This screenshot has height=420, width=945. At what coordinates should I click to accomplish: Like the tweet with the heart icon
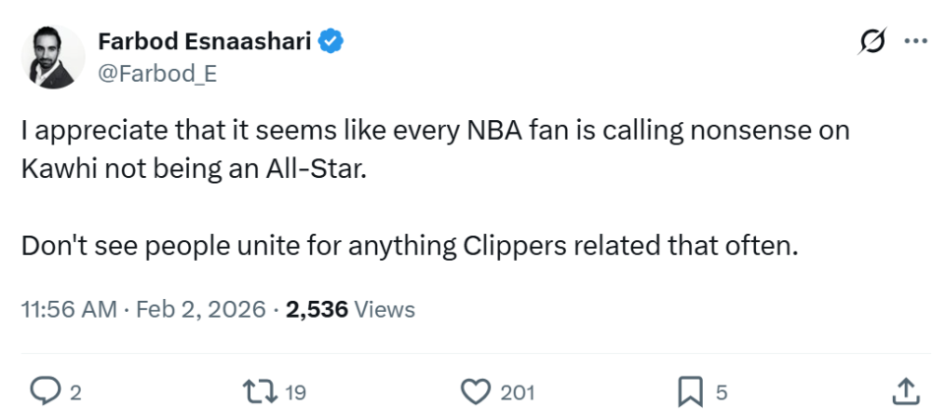click(x=475, y=391)
